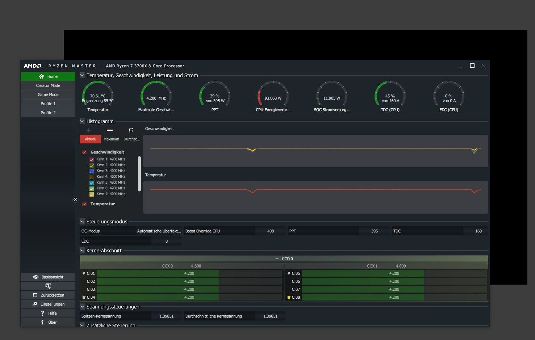
Task: Click the histogram minus icon
Action: (110, 130)
